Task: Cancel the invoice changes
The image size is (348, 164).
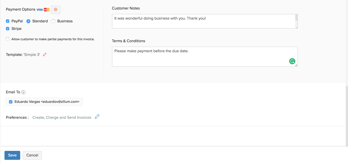Action: coord(32,155)
